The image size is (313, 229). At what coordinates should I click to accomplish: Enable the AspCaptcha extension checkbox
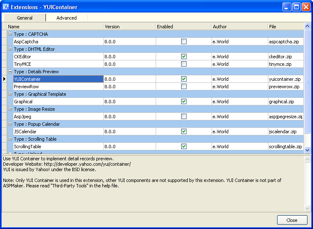(x=184, y=41)
